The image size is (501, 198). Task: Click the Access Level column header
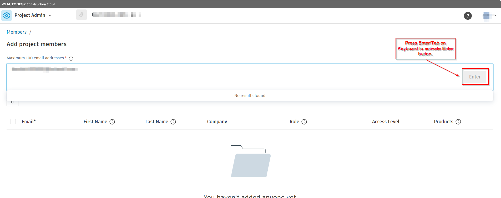pos(386,122)
